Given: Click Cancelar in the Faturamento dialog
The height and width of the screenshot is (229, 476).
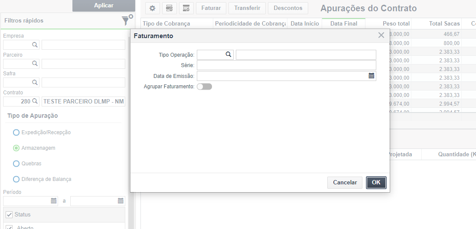Looking at the screenshot, I should 345,183.
